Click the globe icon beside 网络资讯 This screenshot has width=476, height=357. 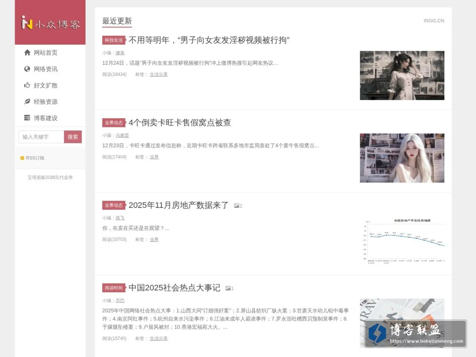pos(27,69)
